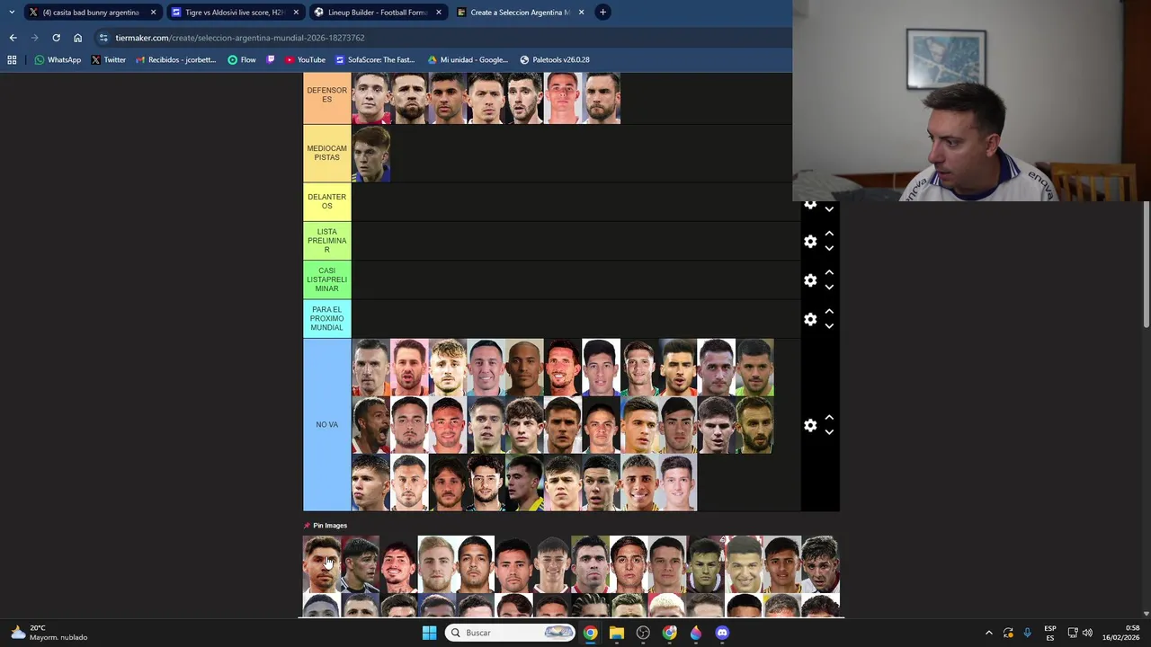Switch to Tigre vs Aldosivi live score tab
The width and height of the screenshot is (1151, 647).
(x=236, y=13)
